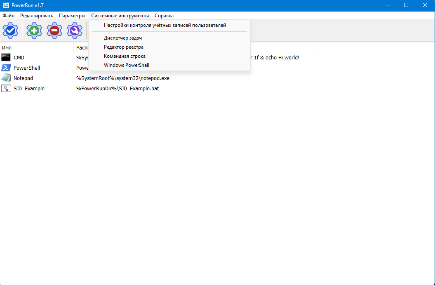The width and height of the screenshot is (435, 285).
Task: Sort by the Имя column header
Action: (x=37, y=48)
